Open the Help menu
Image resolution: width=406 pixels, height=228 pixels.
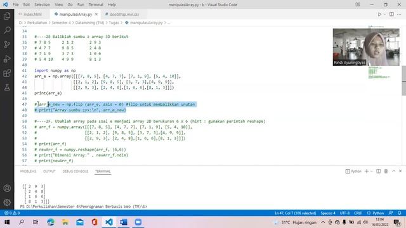tap(112, 4)
